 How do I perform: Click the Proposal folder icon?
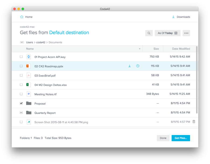[x=29, y=103]
